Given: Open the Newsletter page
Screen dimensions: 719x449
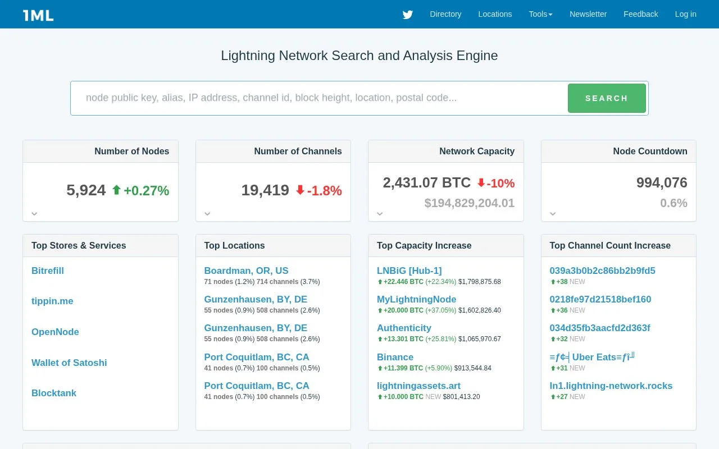Looking at the screenshot, I should (x=588, y=14).
